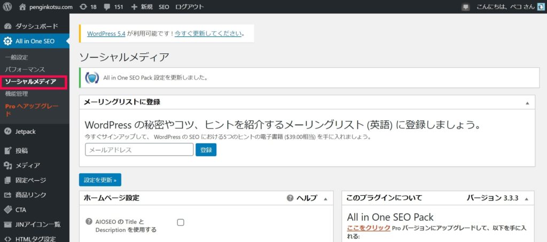The width and height of the screenshot is (547, 242).
Task: Focus the メールアドレス input field
Action: [139, 150]
